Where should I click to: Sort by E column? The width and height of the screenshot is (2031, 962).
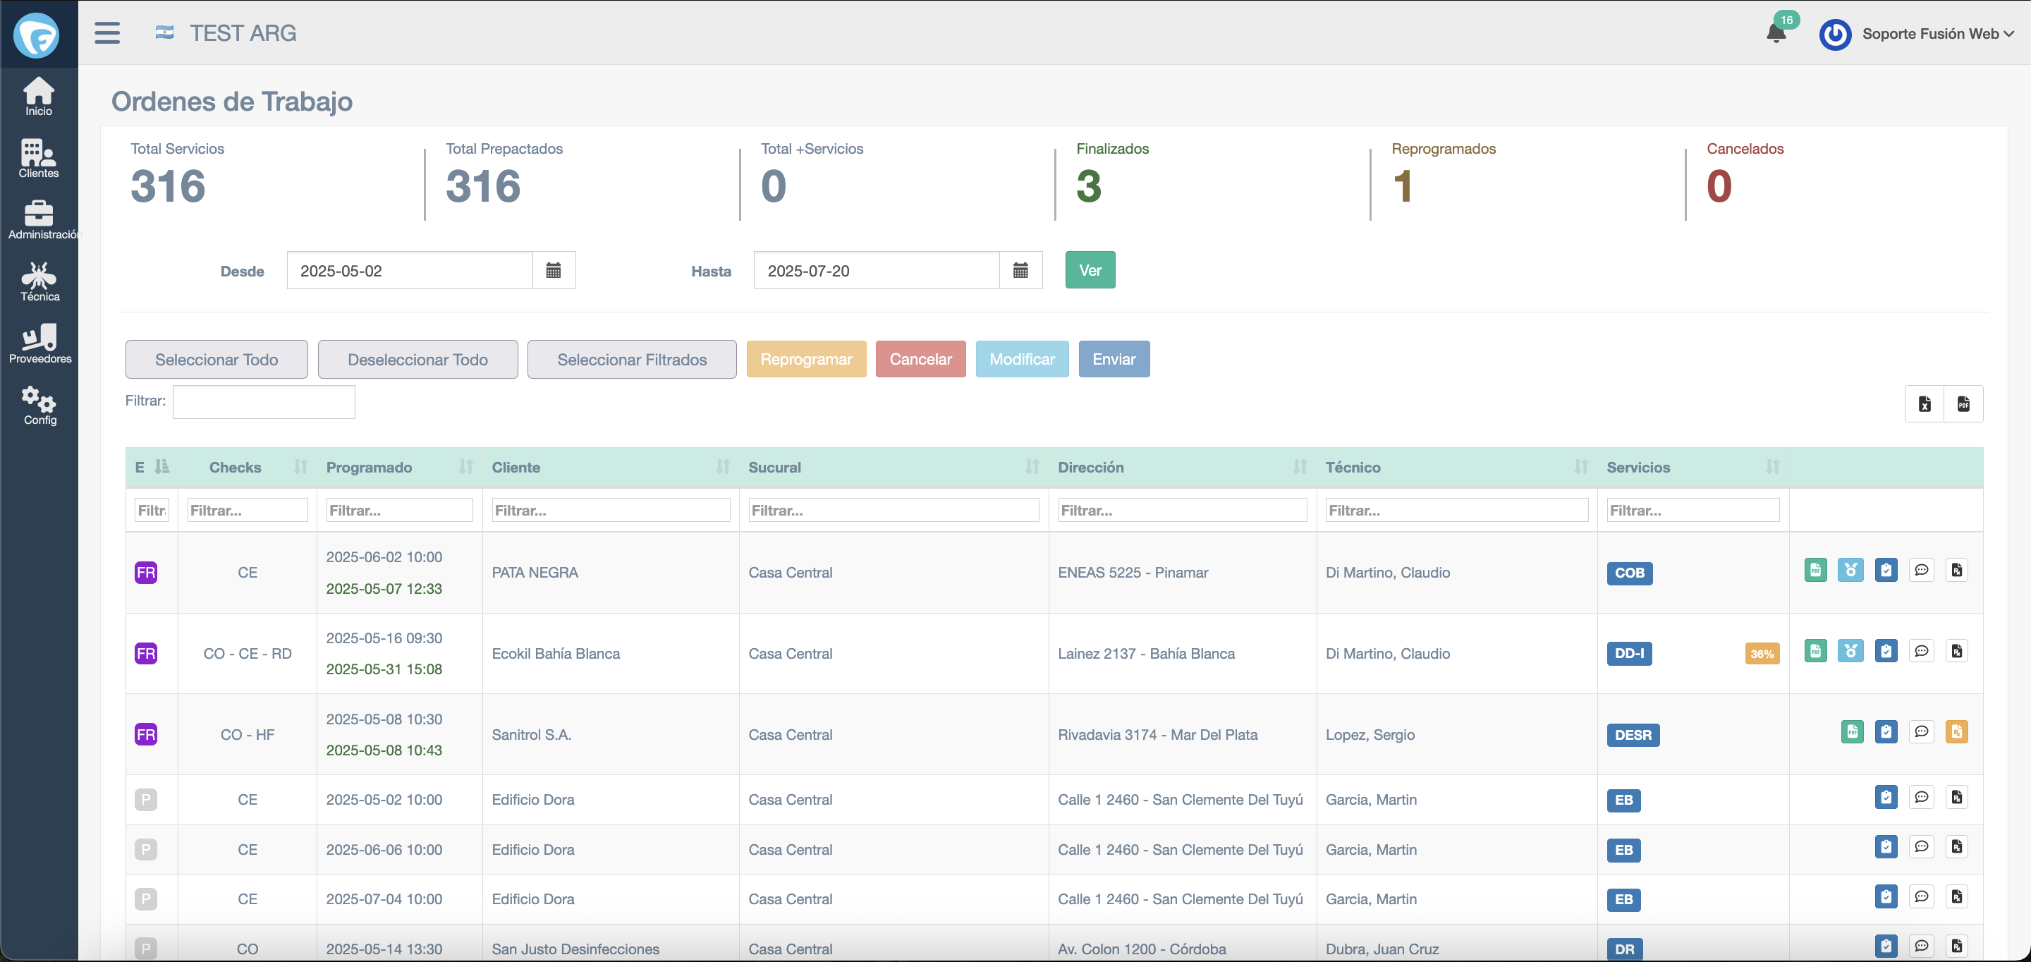(152, 467)
